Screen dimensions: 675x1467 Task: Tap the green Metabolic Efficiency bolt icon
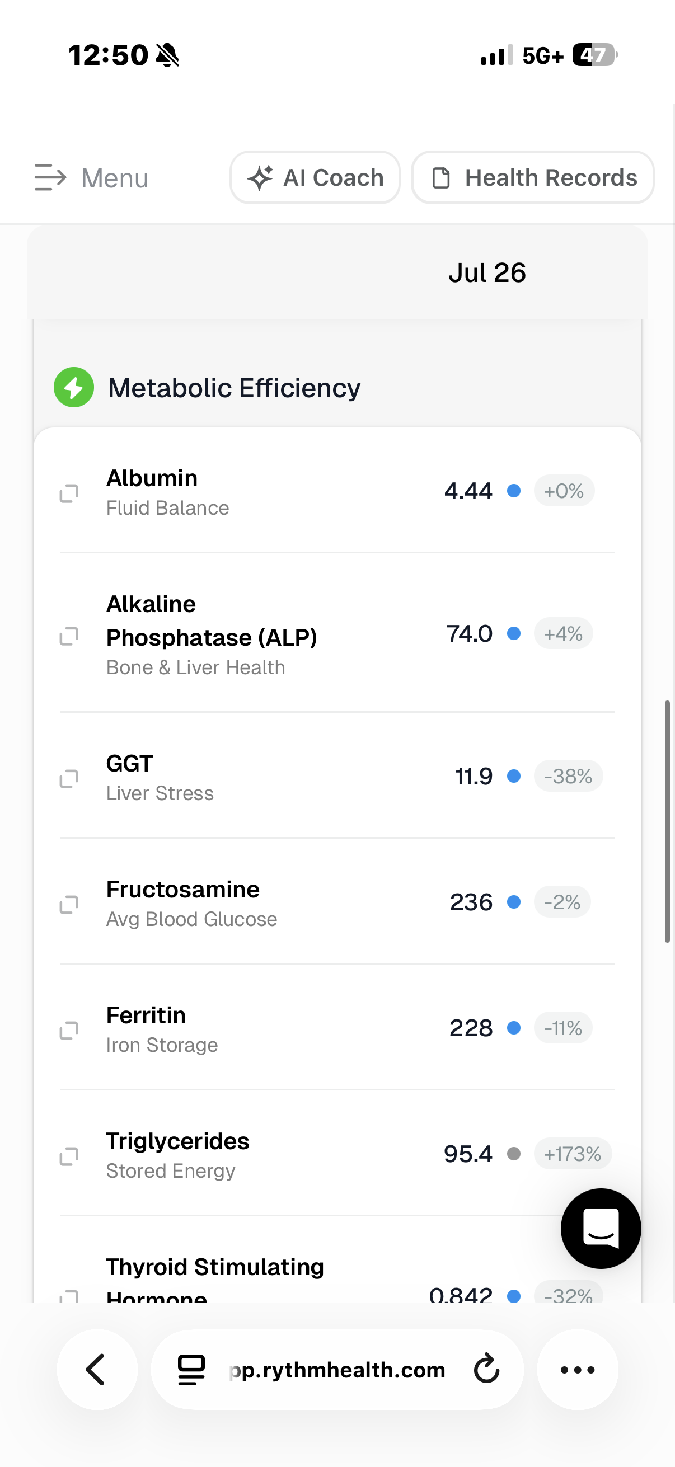pos(73,387)
